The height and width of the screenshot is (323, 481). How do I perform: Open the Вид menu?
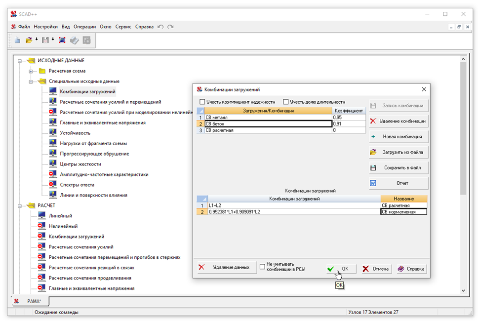pos(66,27)
